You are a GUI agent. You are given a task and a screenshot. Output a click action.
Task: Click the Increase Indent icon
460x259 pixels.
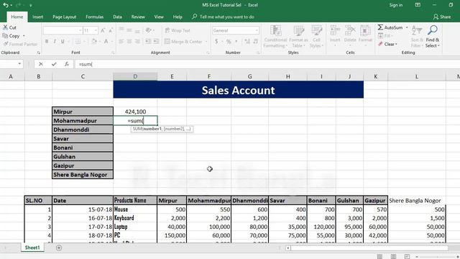[x=156, y=42]
